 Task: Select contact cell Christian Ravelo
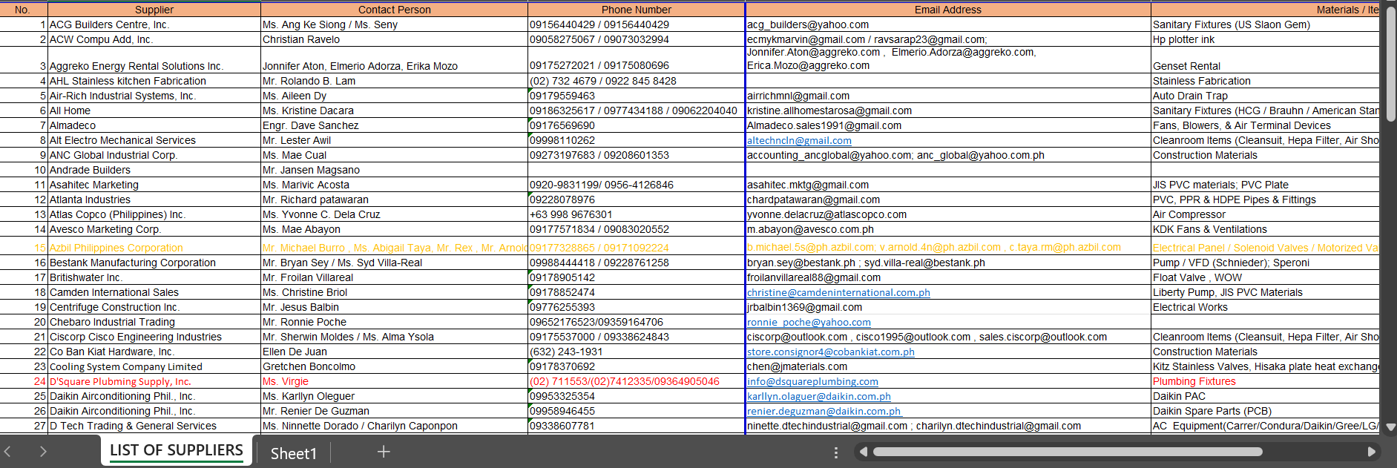tap(394, 39)
